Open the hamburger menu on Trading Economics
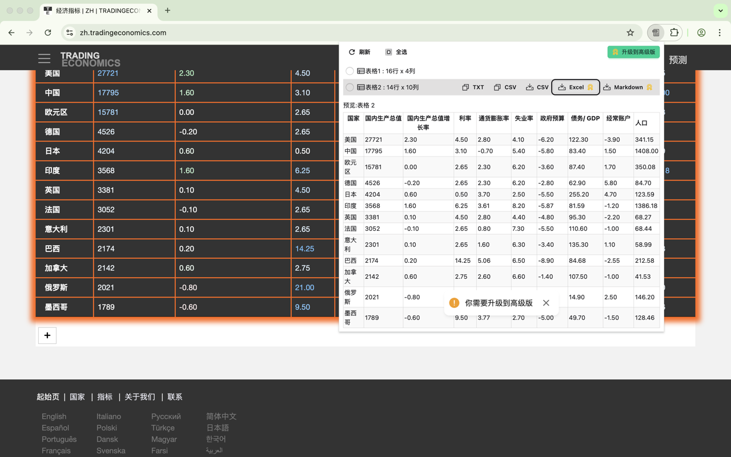This screenshot has height=457, width=731. pos(44,58)
